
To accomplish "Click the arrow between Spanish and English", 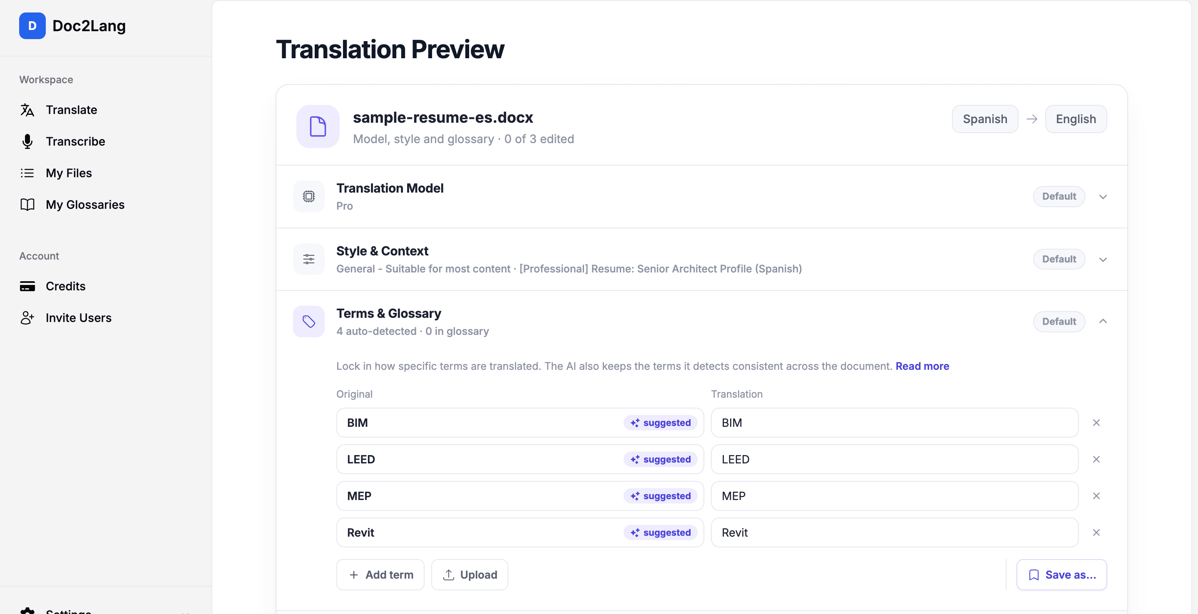I will pos(1032,119).
